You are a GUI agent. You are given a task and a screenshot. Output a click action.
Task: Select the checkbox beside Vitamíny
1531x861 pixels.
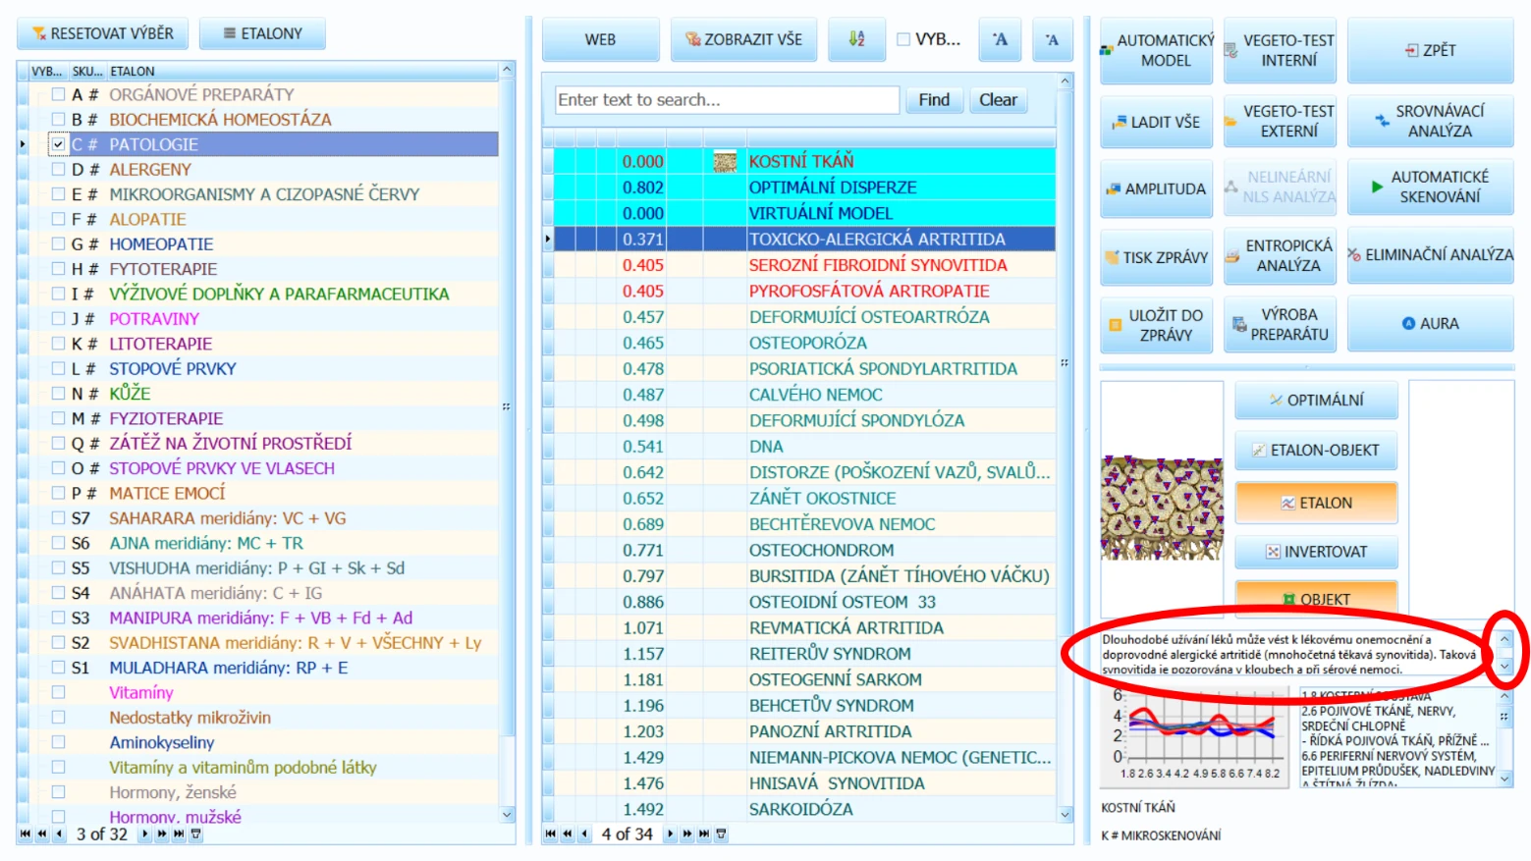point(59,692)
